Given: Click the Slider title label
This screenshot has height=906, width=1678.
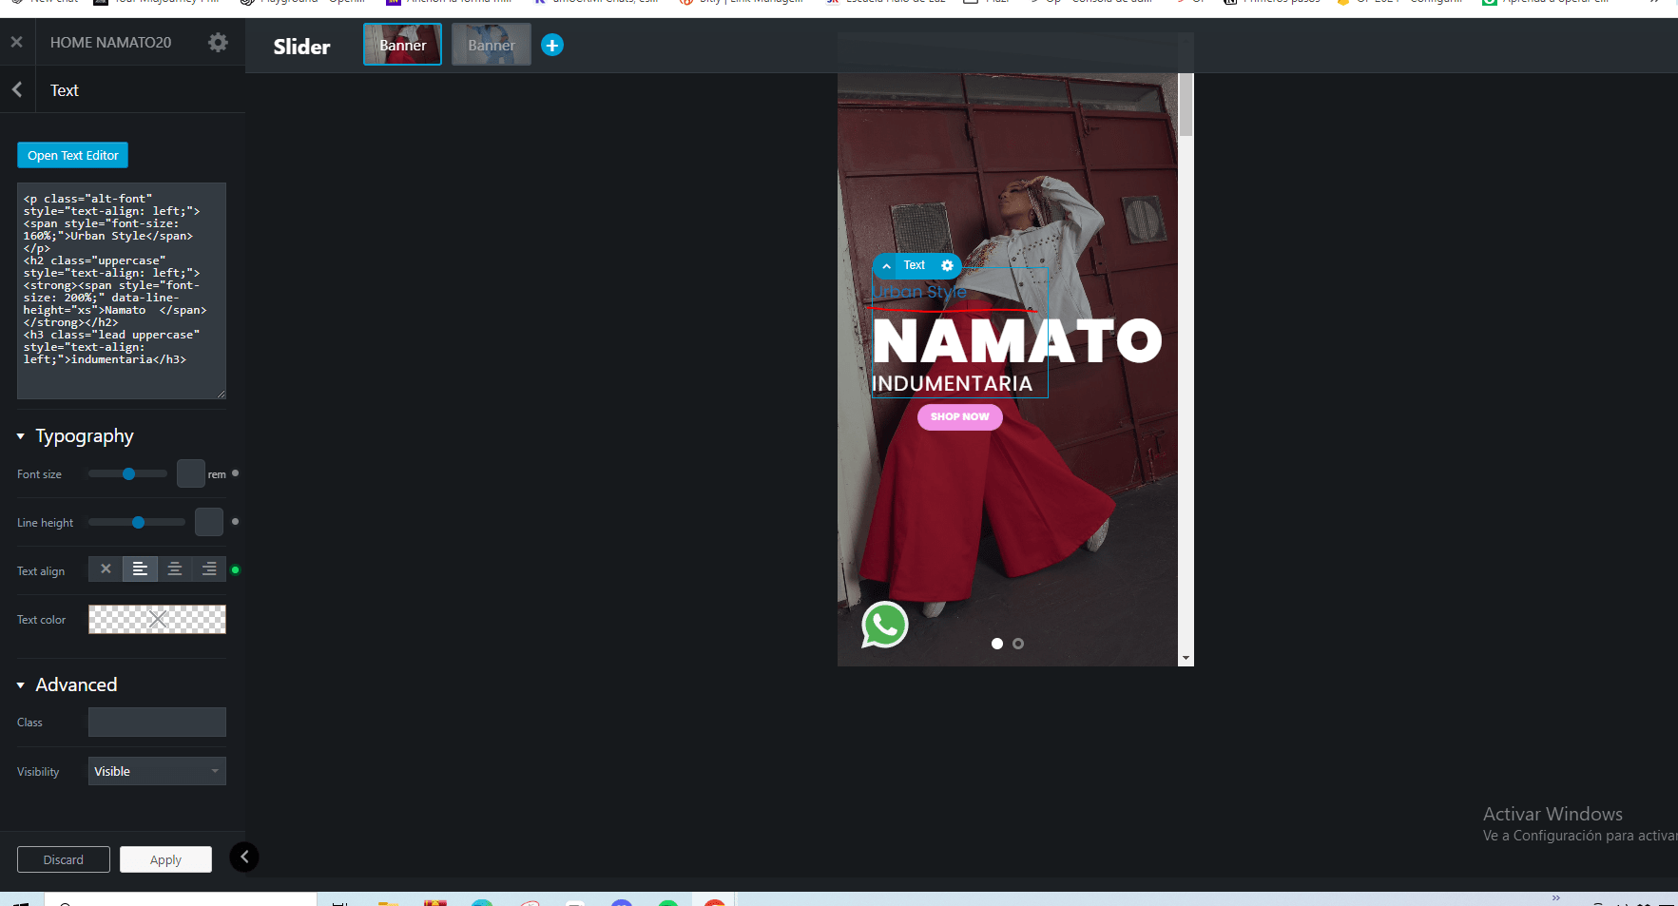Looking at the screenshot, I should point(301,47).
